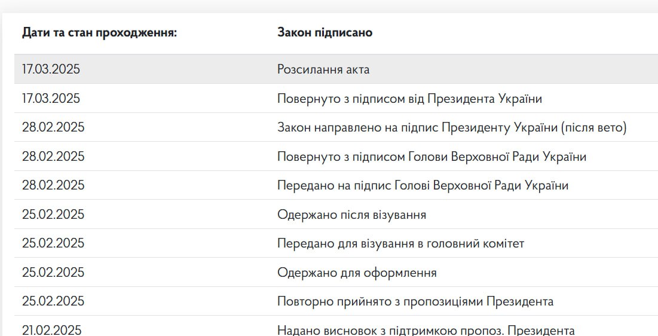Image resolution: width=658 pixels, height=336 pixels.
Task: Click the date beside "Розсилання акта"
Action: tap(51, 69)
